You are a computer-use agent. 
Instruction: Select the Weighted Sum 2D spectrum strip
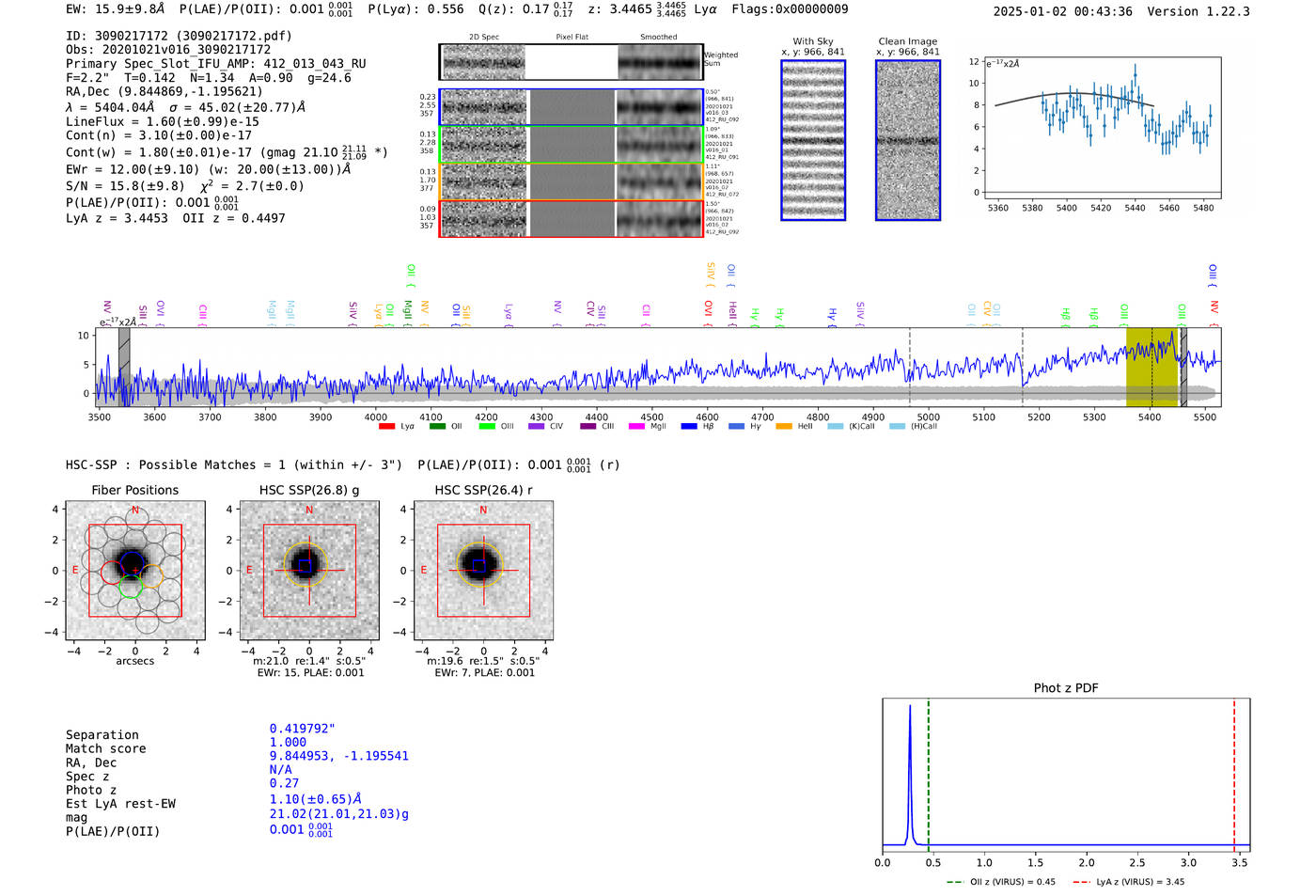[571, 62]
